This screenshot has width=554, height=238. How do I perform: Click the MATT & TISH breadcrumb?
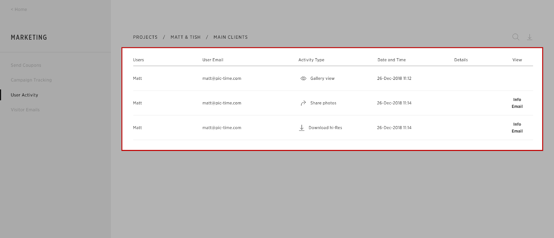(x=186, y=37)
